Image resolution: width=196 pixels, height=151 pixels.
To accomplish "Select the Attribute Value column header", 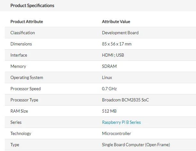I will coord(116,21).
